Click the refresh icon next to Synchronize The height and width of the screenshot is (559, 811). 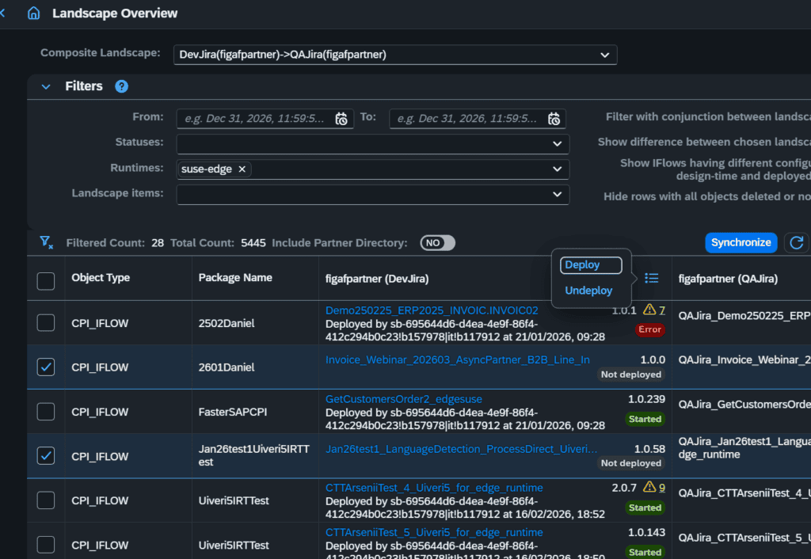click(797, 242)
